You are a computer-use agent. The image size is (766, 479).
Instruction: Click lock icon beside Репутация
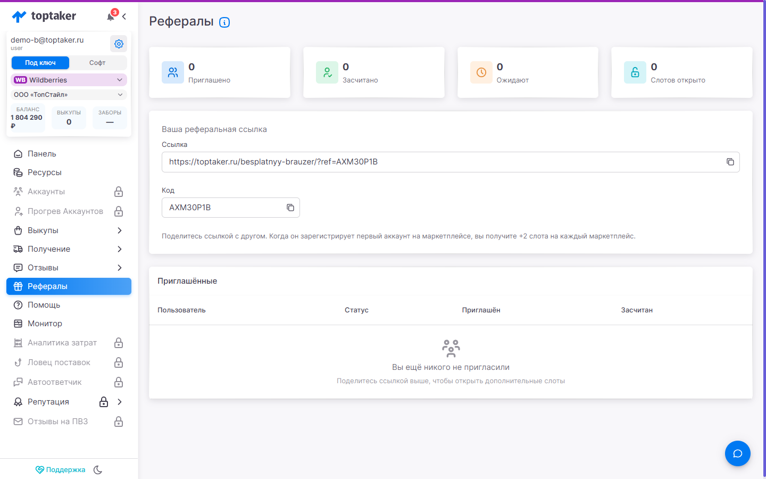[104, 402]
